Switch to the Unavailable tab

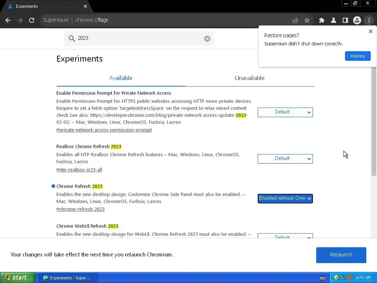pos(250,78)
